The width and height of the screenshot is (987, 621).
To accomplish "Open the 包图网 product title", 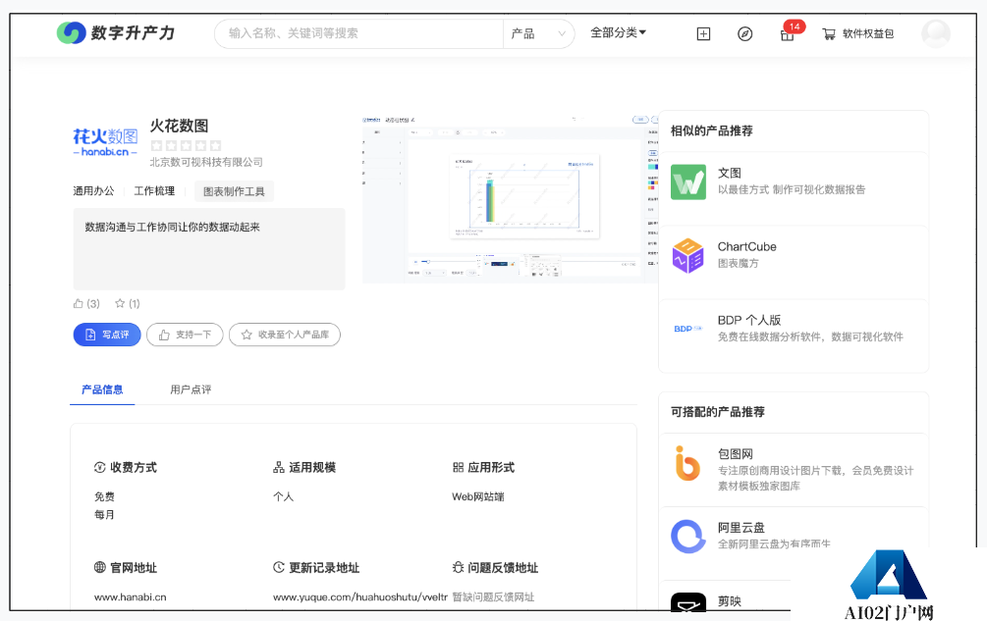I will coord(736,454).
